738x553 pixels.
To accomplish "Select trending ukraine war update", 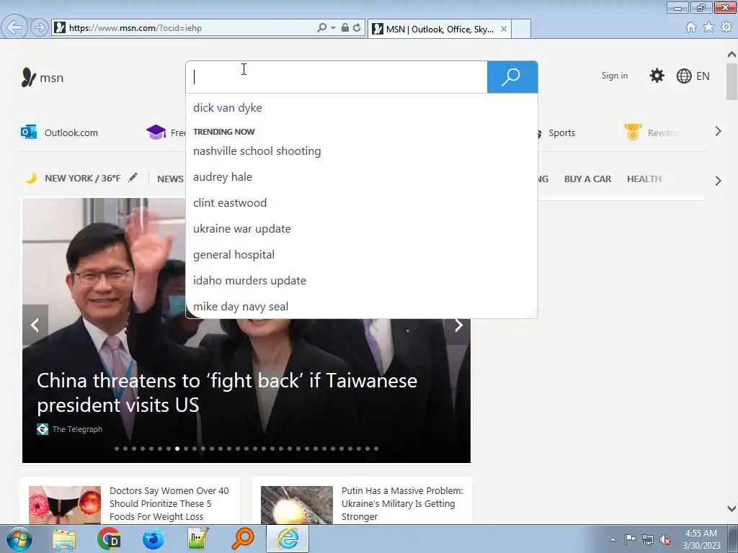I will [x=242, y=228].
